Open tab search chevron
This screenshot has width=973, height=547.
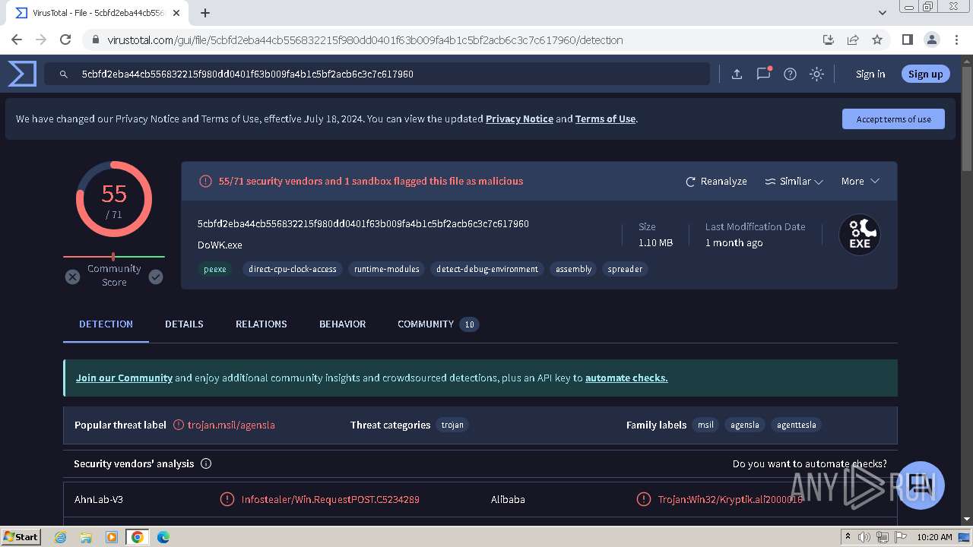pos(883,13)
